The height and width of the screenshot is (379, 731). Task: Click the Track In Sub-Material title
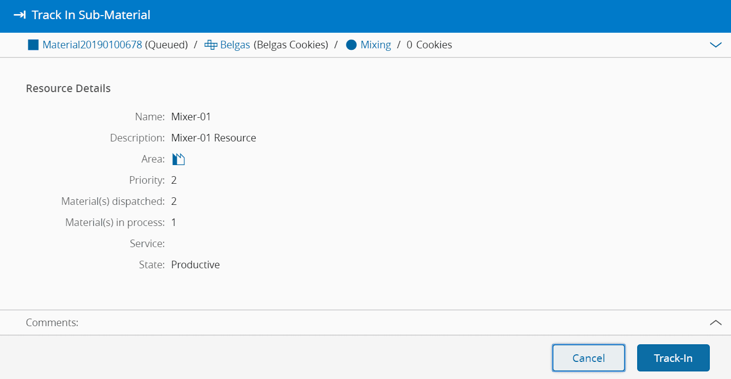pos(91,15)
